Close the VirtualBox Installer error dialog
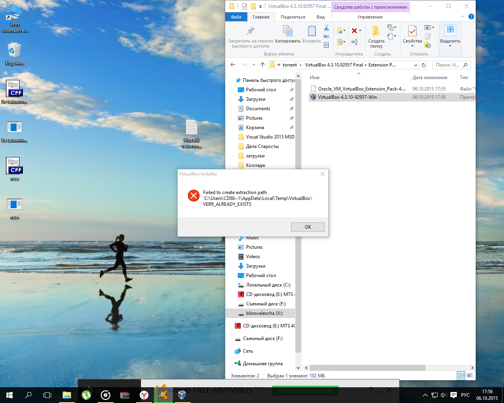 click(x=322, y=174)
